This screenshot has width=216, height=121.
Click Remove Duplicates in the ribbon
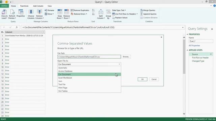pyautogui.click(x=80, y=10)
